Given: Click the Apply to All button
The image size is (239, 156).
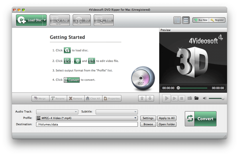Looking at the screenshot, I should 167,118.
